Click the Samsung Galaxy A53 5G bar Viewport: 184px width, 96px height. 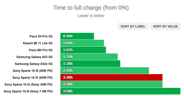pos(89,57)
